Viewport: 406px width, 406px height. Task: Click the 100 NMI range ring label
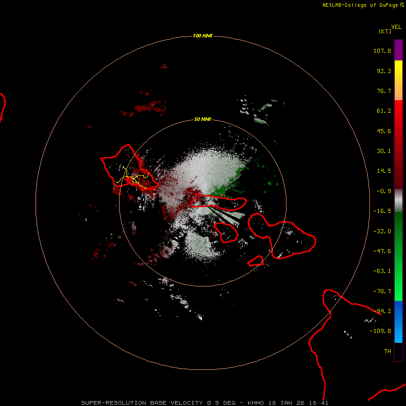pyautogui.click(x=203, y=36)
